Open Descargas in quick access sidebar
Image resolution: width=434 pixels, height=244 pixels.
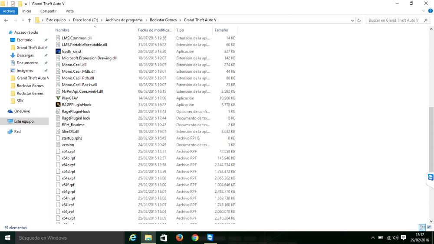pyautogui.click(x=25, y=55)
